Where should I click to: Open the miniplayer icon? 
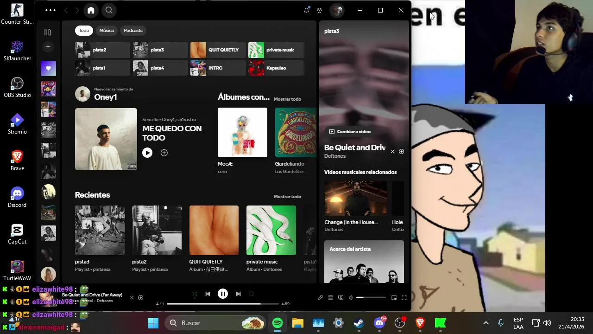click(394, 298)
